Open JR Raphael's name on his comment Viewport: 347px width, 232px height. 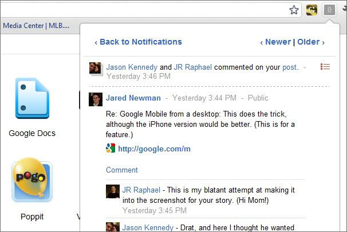pyautogui.click(x=141, y=190)
